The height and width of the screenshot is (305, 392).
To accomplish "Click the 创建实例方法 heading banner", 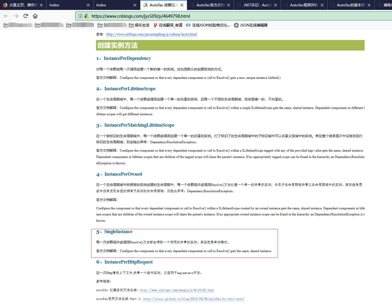I will click(230, 45).
